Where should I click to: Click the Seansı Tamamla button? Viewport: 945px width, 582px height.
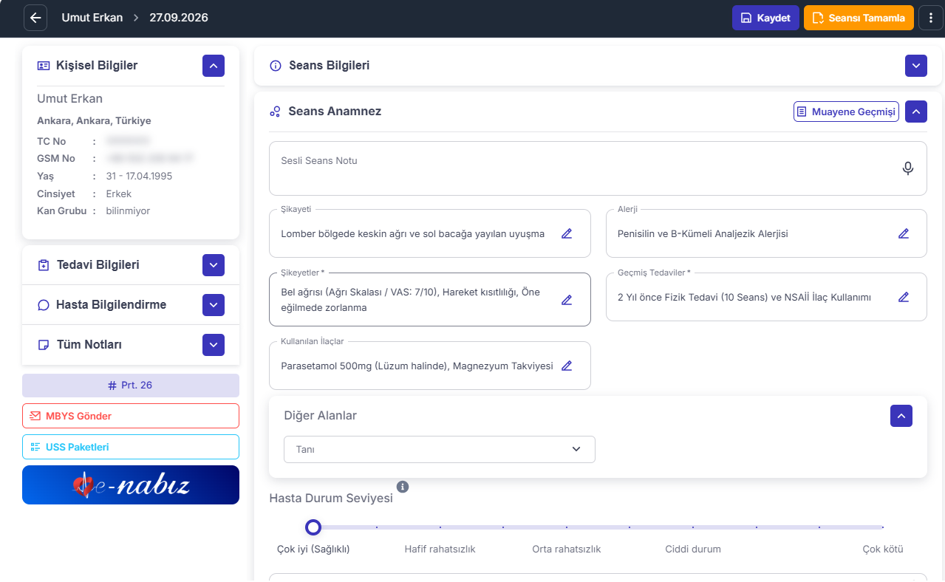click(859, 18)
